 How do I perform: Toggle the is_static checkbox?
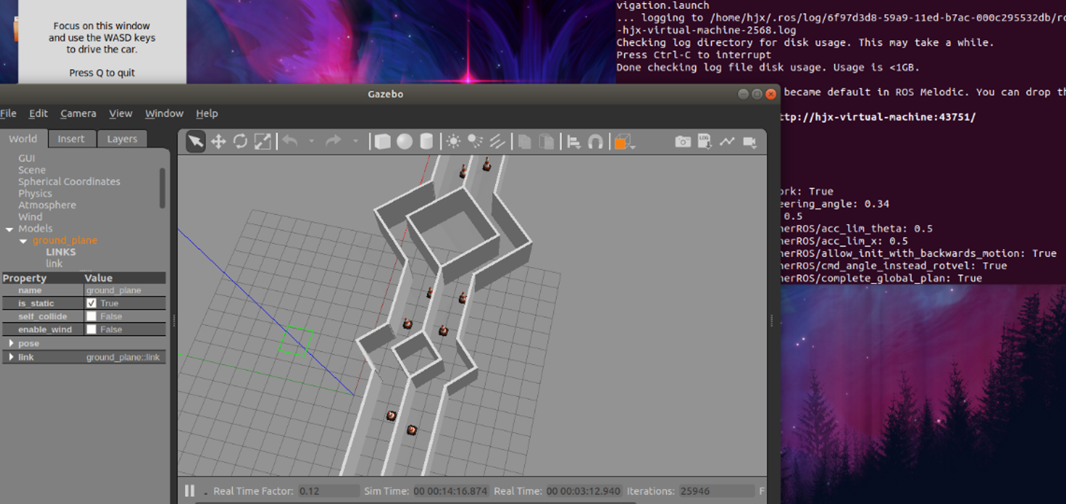(x=91, y=303)
